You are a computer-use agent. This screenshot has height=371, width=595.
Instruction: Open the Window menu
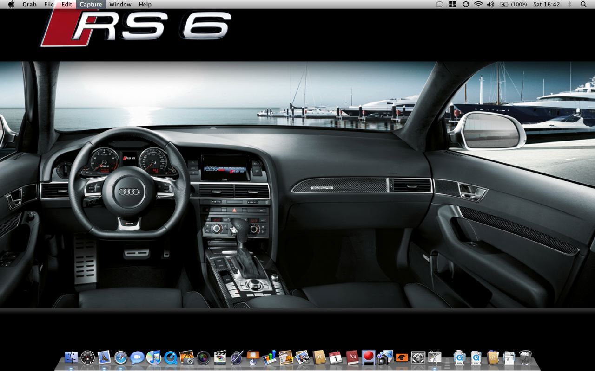click(120, 4)
